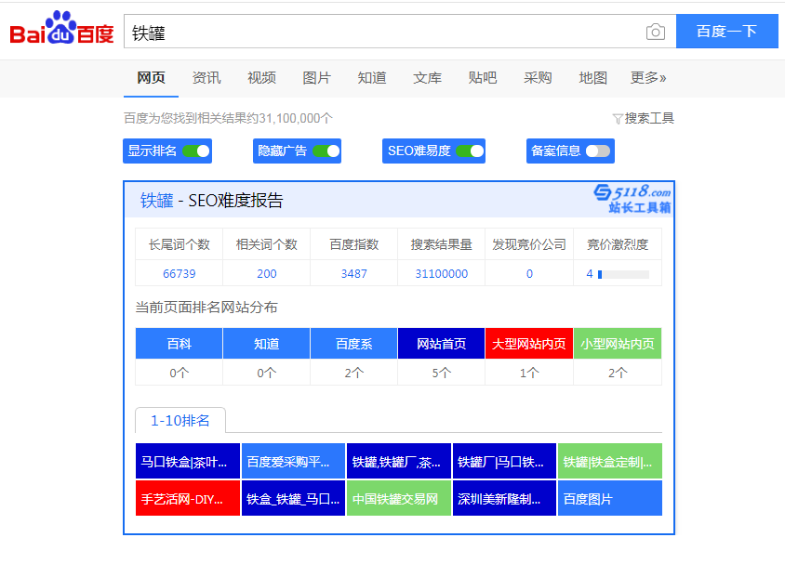Toggle the SEO难易度 switch

pyautogui.click(x=470, y=151)
